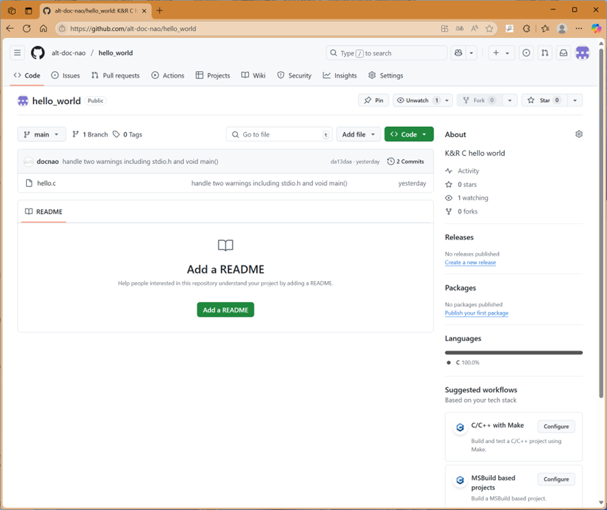Click the About section settings gear

pos(579,134)
